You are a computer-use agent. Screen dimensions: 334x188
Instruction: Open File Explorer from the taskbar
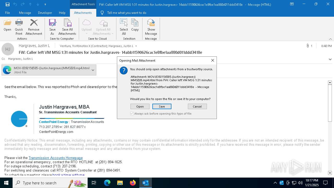[120, 183]
